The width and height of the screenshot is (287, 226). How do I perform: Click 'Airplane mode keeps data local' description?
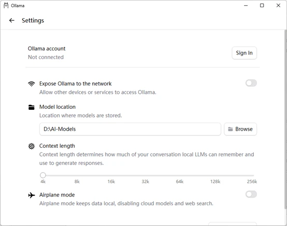click(126, 204)
